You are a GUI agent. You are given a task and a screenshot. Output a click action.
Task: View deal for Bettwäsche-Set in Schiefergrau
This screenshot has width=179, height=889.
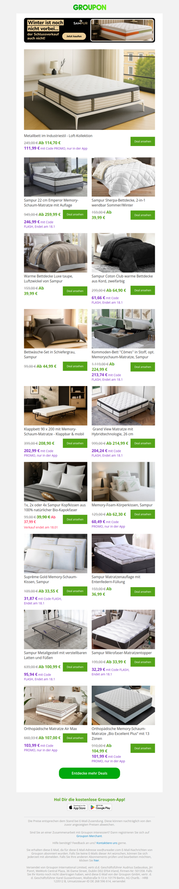(75, 366)
